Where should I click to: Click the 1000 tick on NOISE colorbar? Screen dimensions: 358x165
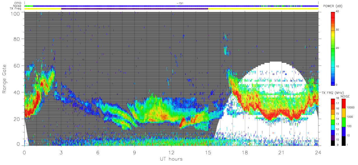350,117
